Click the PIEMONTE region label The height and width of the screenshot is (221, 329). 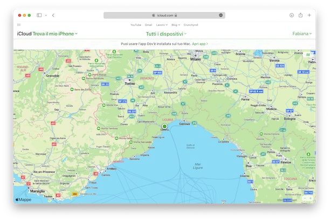click(147, 78)
